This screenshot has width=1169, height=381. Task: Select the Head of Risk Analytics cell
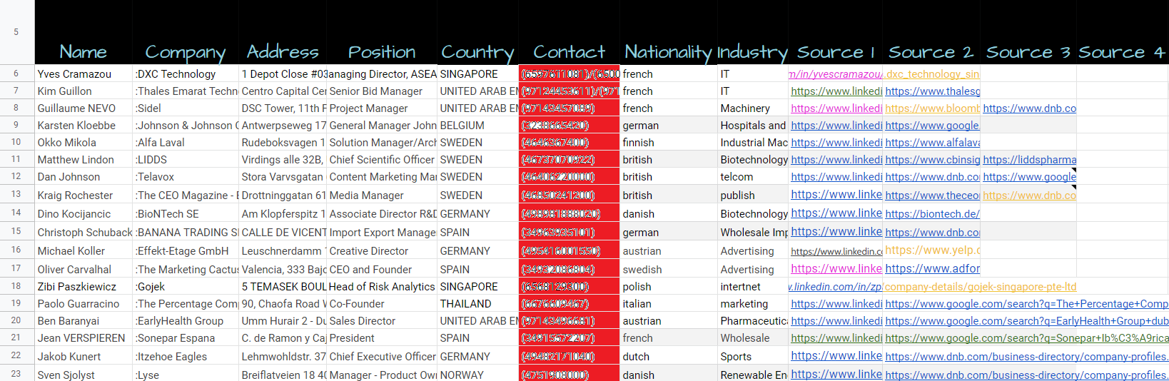tap(382, 286)
